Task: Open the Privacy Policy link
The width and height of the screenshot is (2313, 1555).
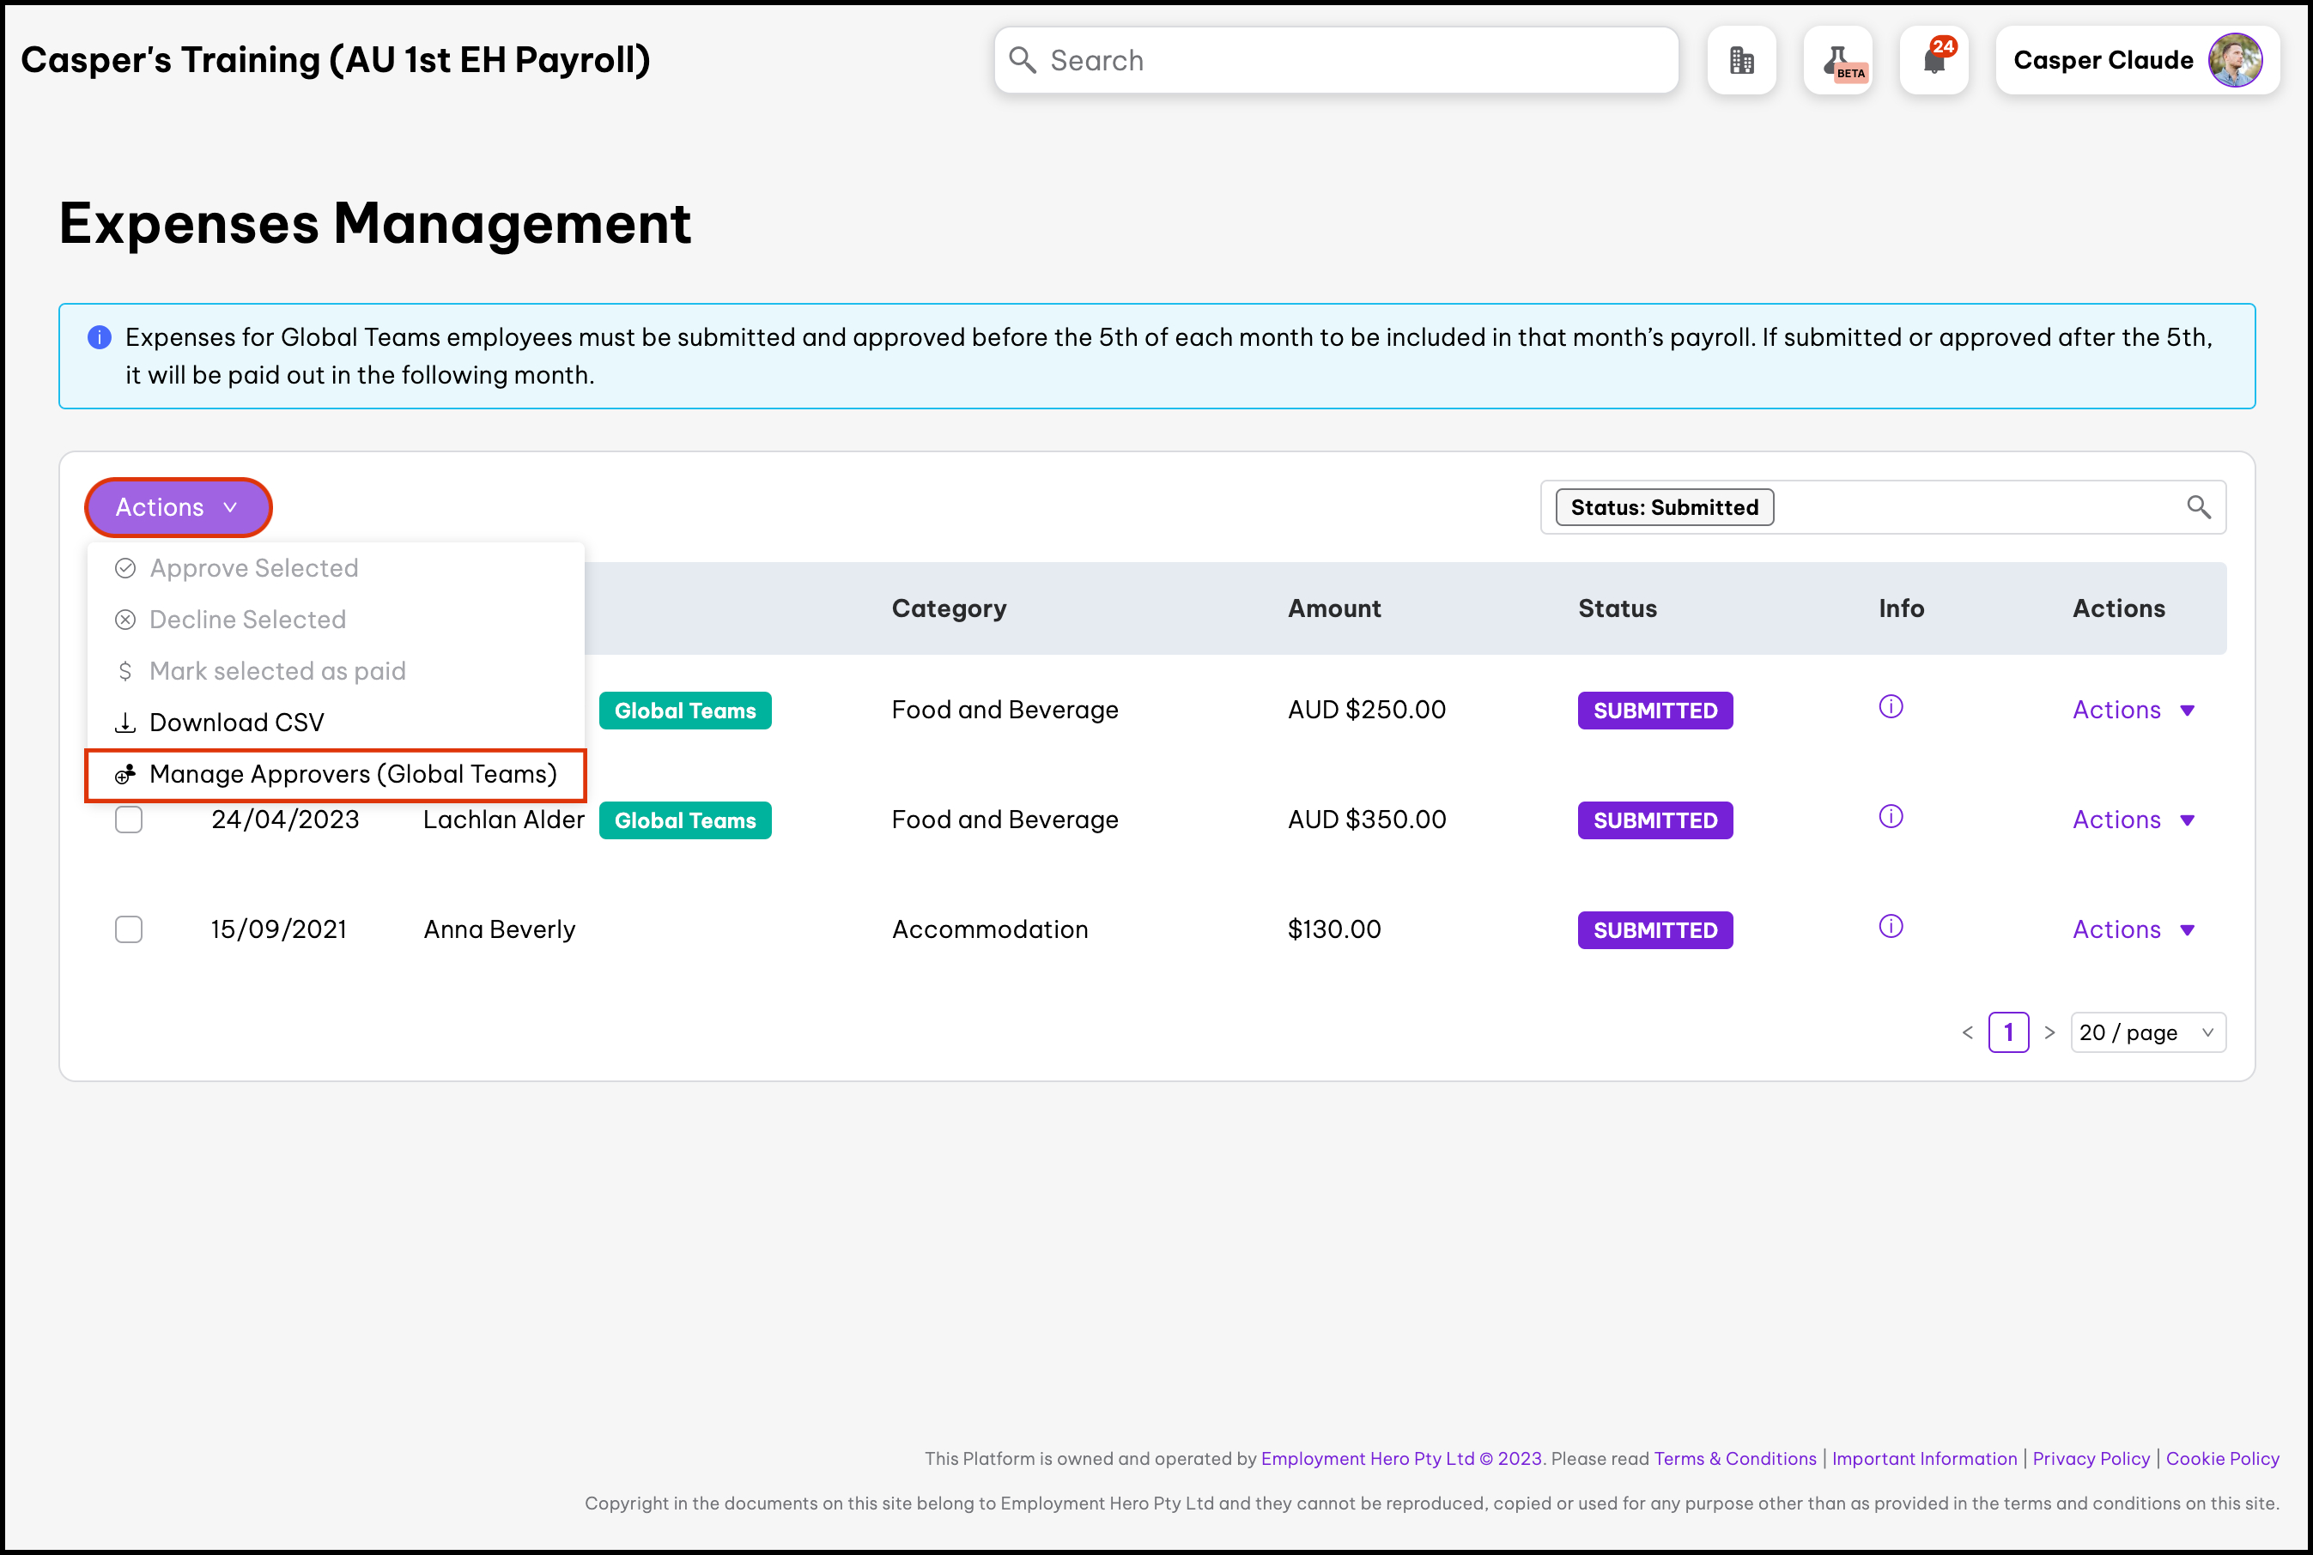Action: tap(2091, 1459)
